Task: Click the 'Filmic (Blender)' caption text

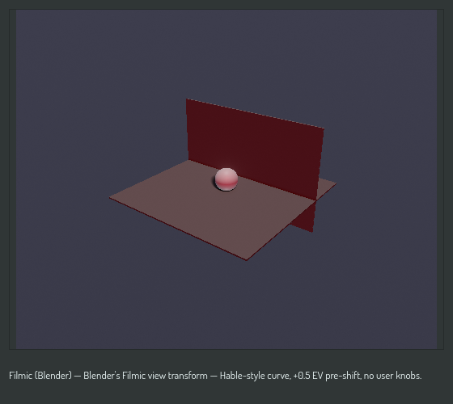Action: pyautogui.click(x=40, y=376)
